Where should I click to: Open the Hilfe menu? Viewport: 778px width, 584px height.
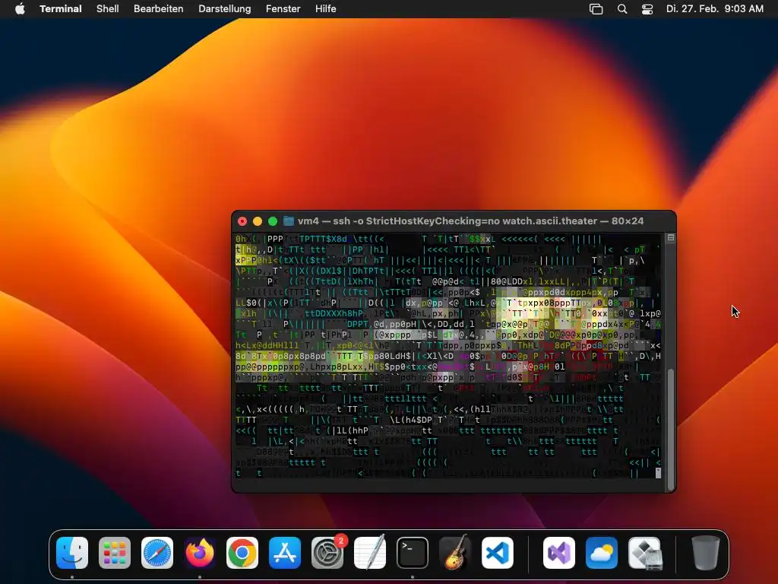[x=325, y=9]
